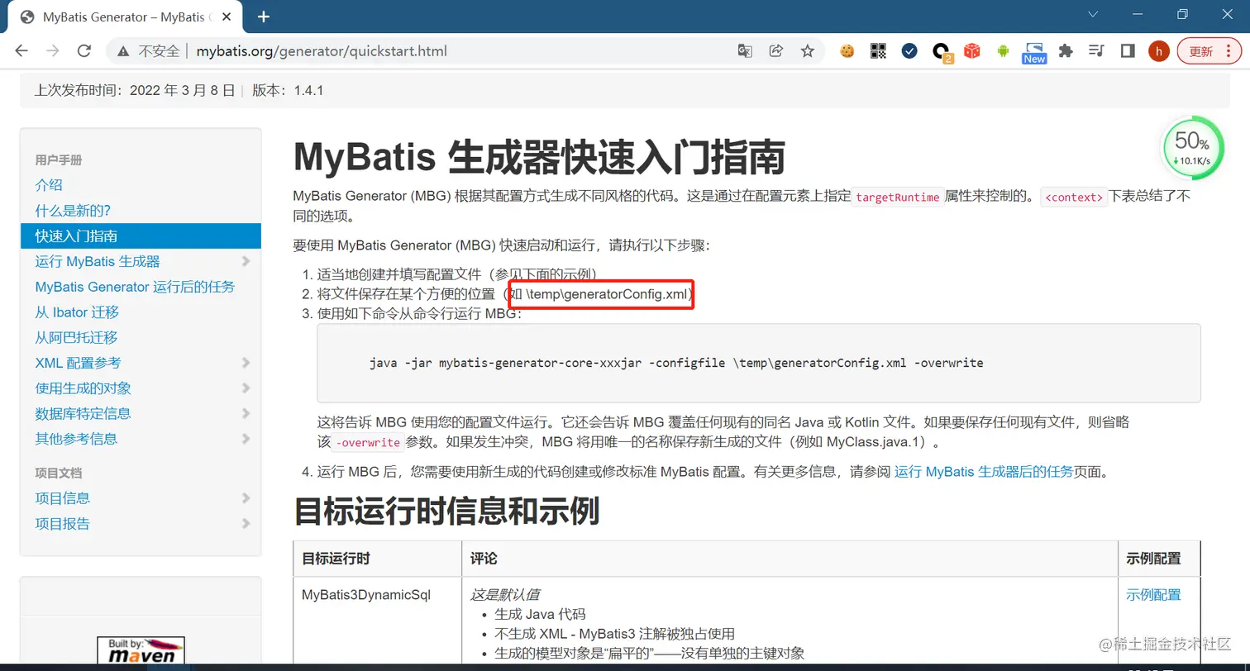Viewport: 1250px width, 671px height.
Task: Click the translate page icon in address bar
Action: 745,50
